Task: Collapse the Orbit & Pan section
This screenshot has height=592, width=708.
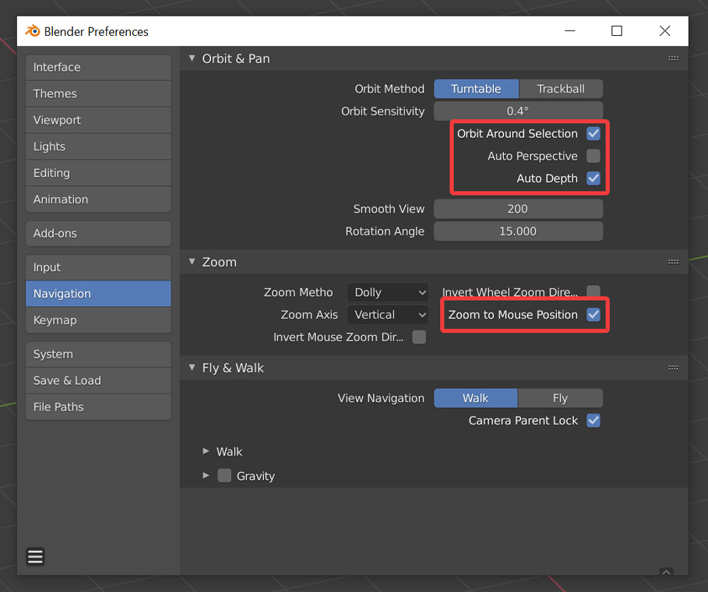Action: pos(191,58)
